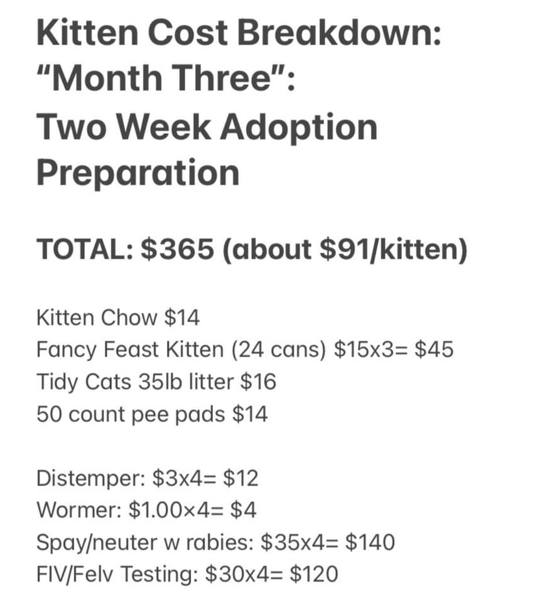
Task: Click the word "Preparation" in the heading
Action: (x=138, y=171)
